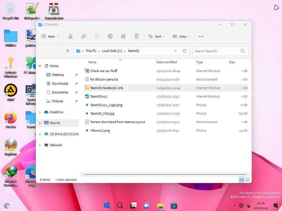Switch to details view icon in status bar
The image size is (282, 211).
coord(242,180)
